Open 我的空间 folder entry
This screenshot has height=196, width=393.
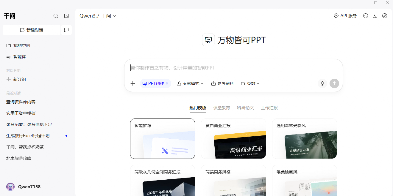coord(18,45)
